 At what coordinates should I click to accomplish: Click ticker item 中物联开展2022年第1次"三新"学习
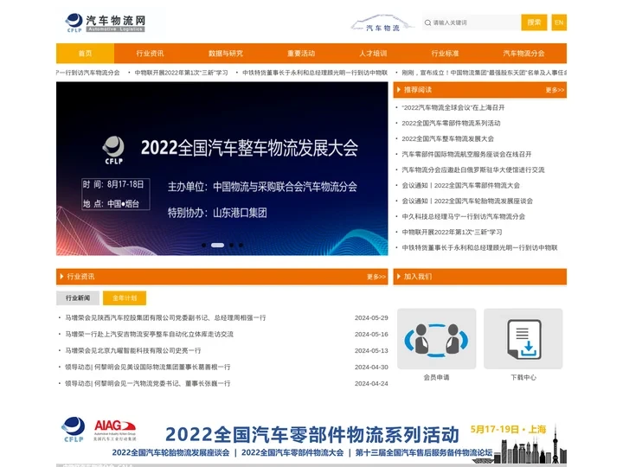[181, 73]
